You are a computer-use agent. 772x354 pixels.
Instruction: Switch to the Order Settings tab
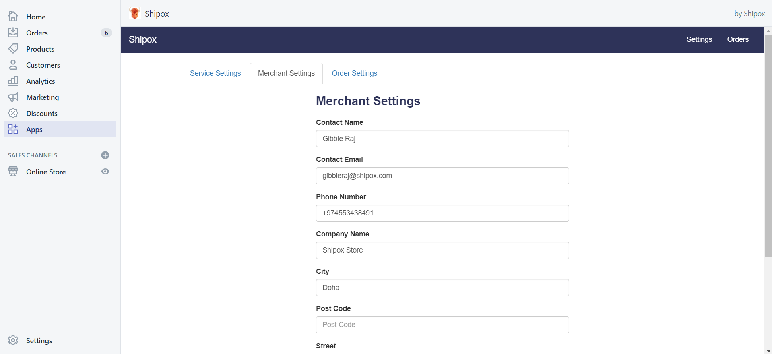[x=355, y=73]
